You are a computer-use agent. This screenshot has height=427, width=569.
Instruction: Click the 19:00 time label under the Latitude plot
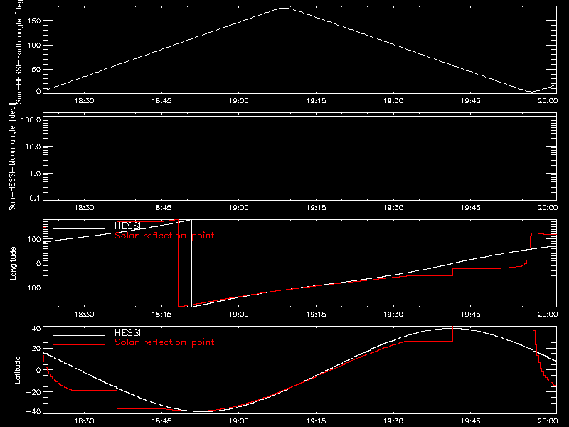tap(239, 421)
